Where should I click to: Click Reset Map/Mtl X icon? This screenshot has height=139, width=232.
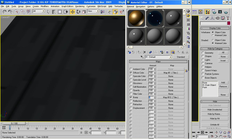(145, 52)
